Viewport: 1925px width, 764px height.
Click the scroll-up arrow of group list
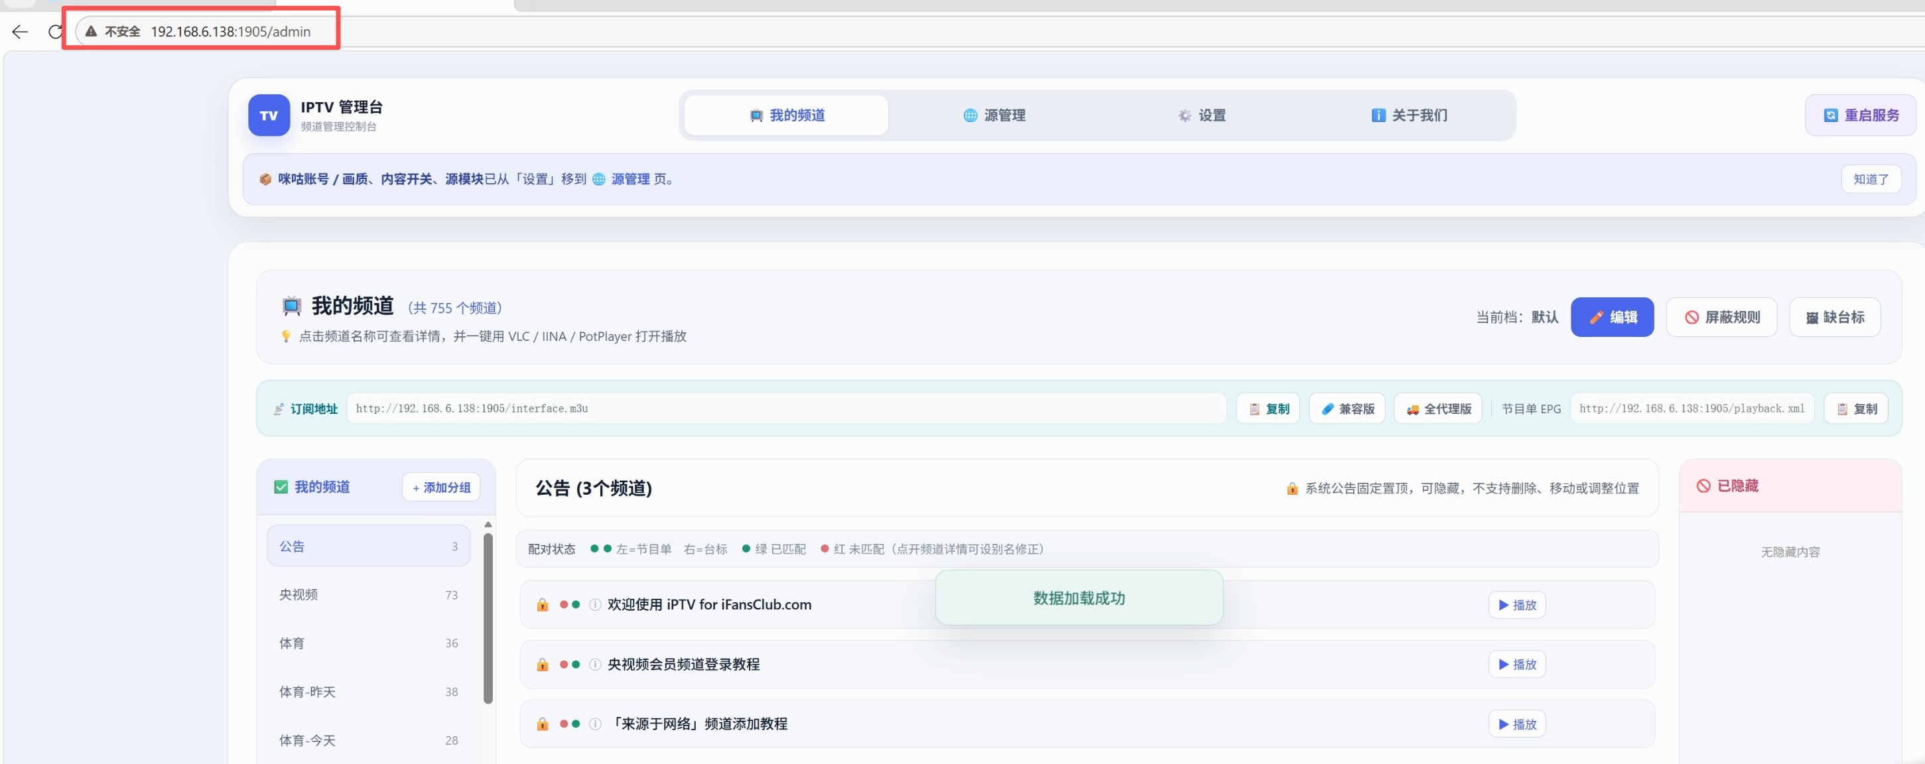click(488, 525)
